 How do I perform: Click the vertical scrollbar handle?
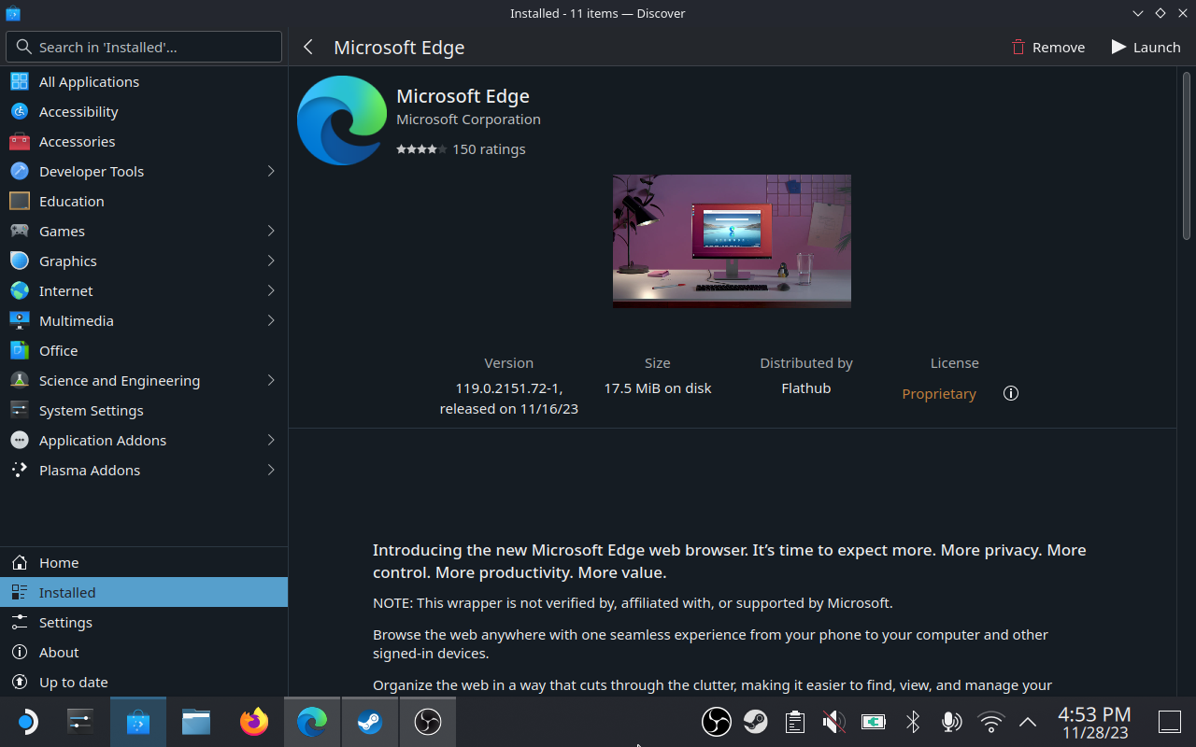tap(1188, 154)
